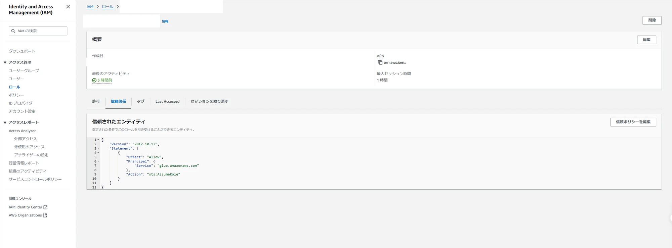Collapse the アクセスレポート section

[x=5, y=122]
